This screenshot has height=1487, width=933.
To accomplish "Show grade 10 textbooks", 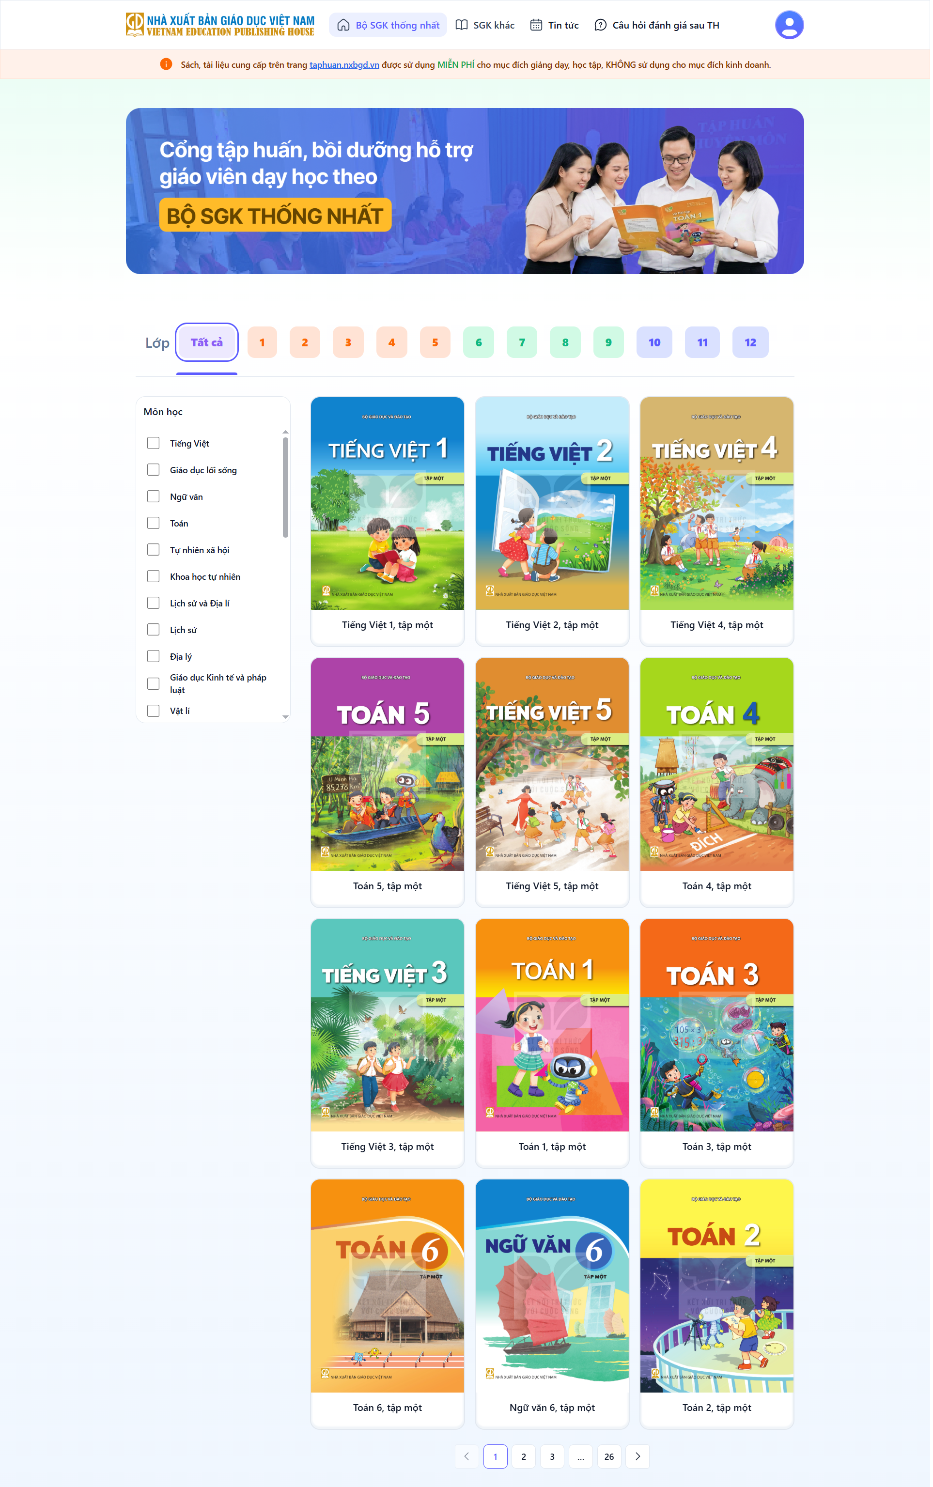I will [x=654, y=342].
